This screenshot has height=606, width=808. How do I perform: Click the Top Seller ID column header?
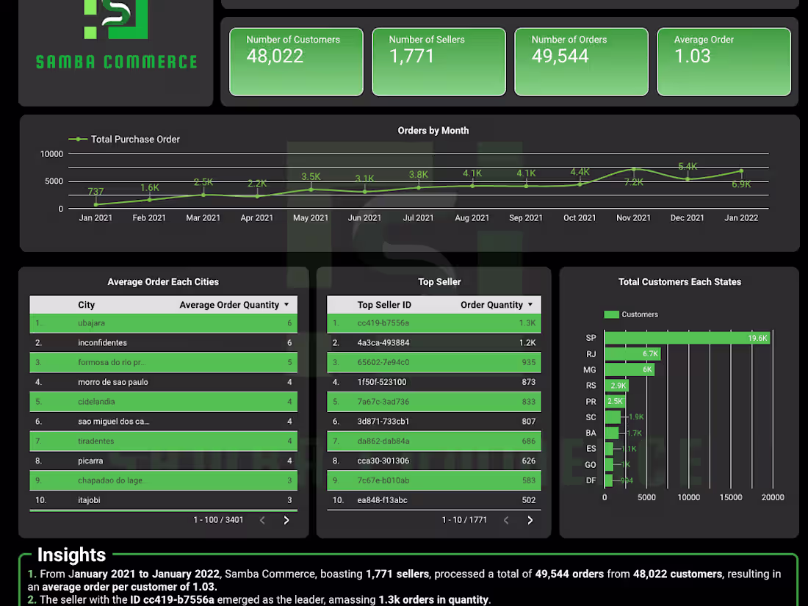[384, 305]
